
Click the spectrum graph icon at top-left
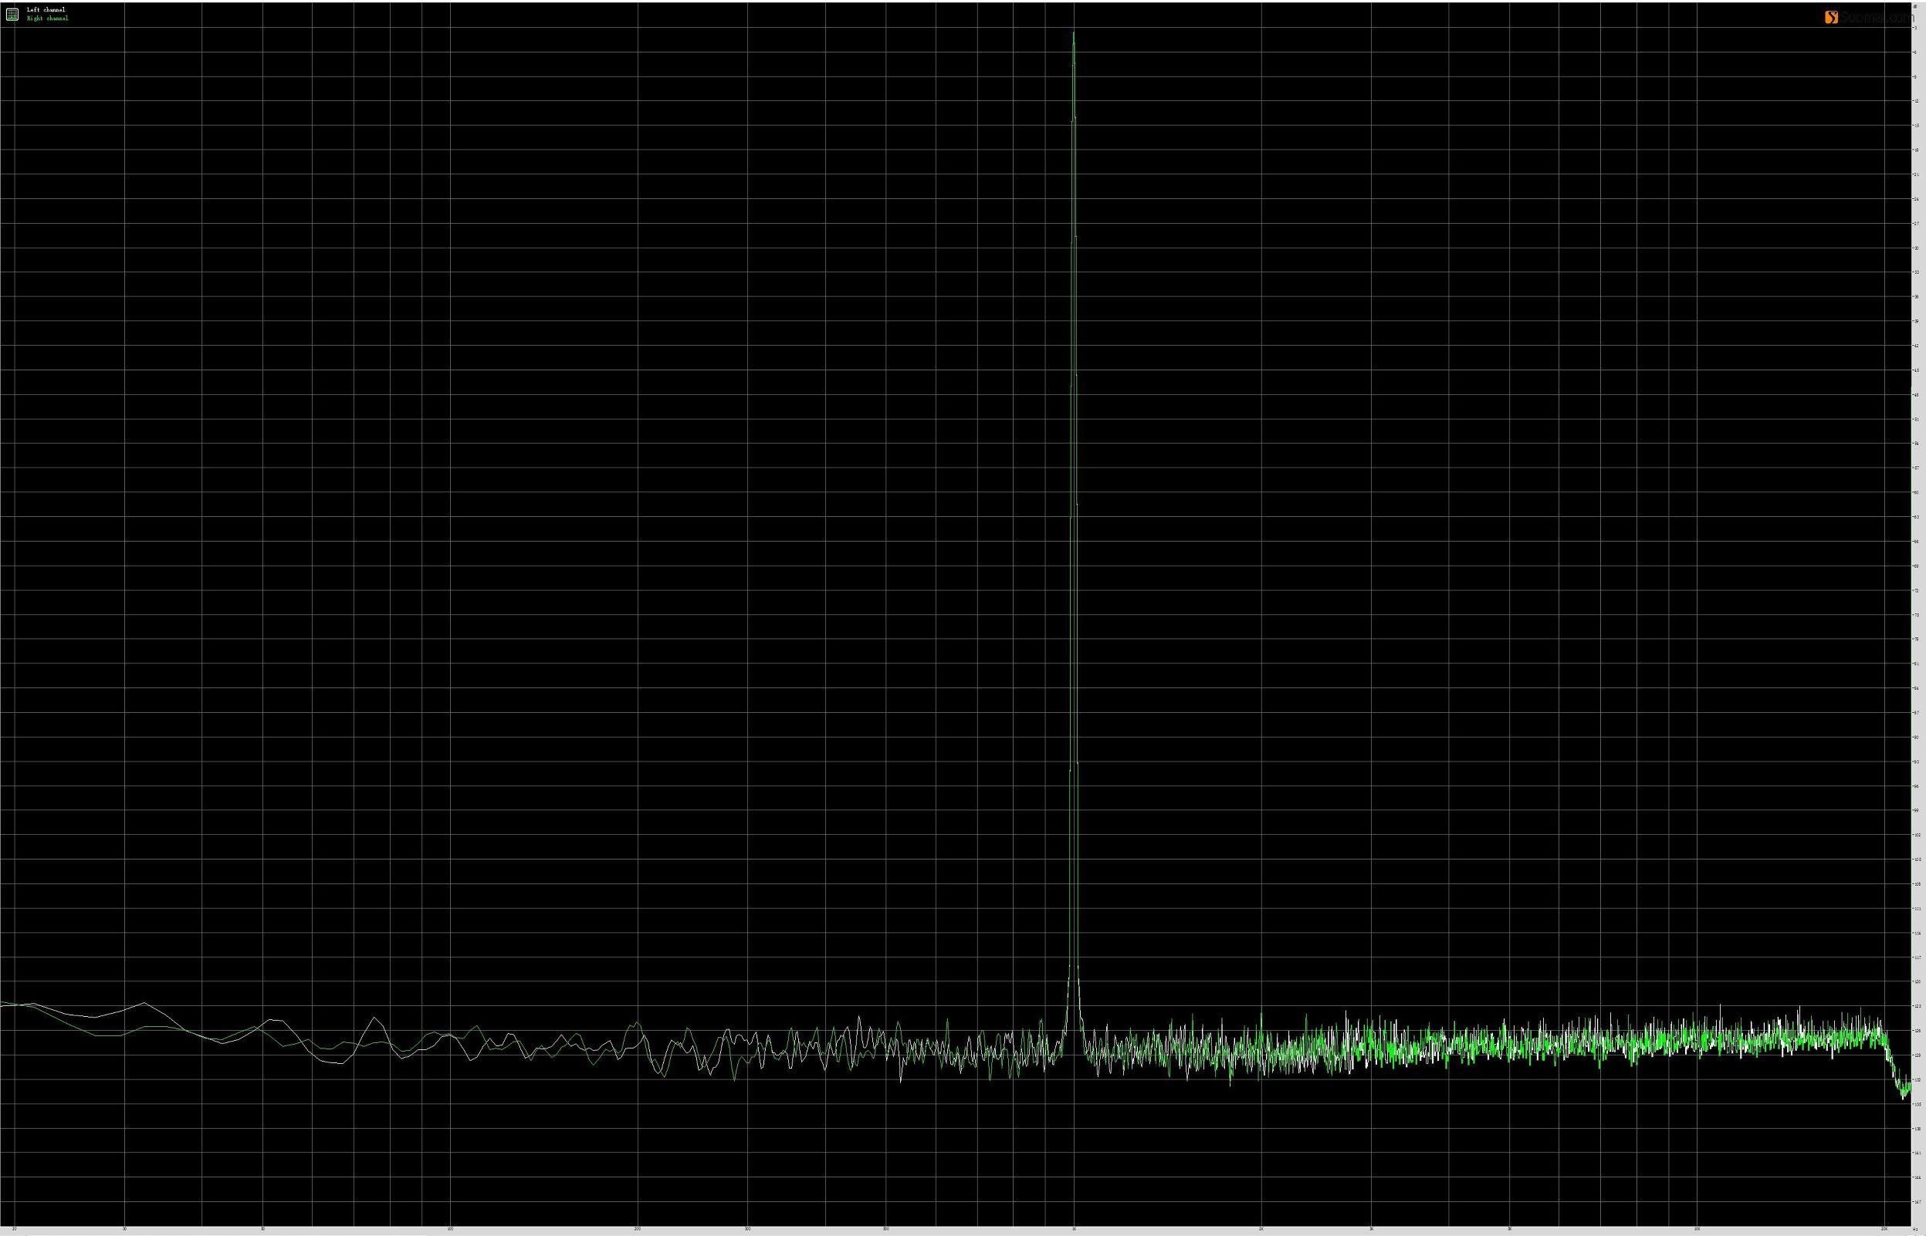point(12,14)
